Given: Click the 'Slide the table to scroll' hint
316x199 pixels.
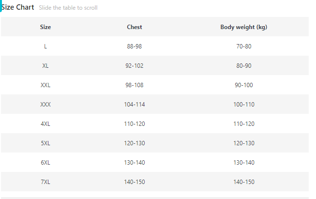Looking at the screenshot, I should 68,8.
